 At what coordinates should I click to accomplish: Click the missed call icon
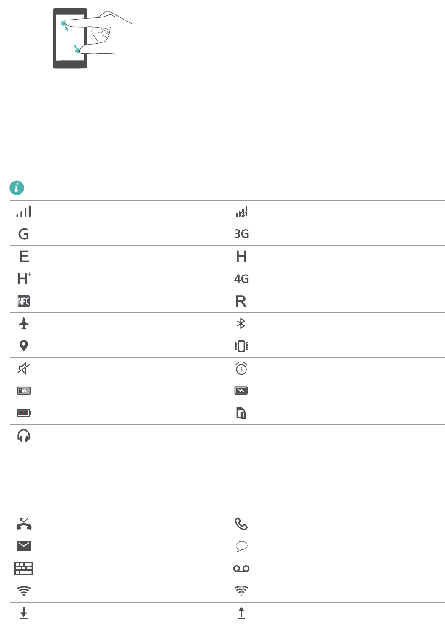click(24, 524)
